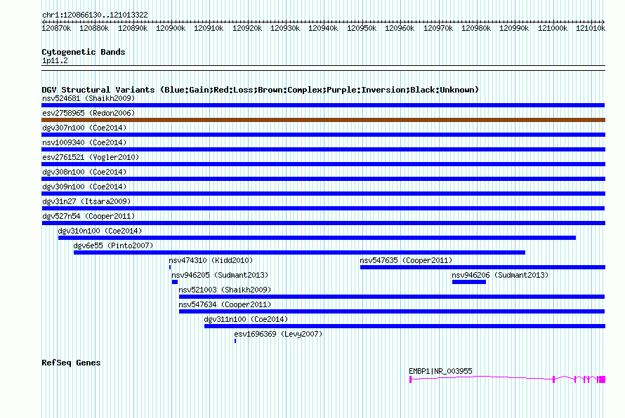Screen dimensions: 625x418
Task: Open dgv310n100 (Coe2014) variant label
Action: [x=100, y=231]
